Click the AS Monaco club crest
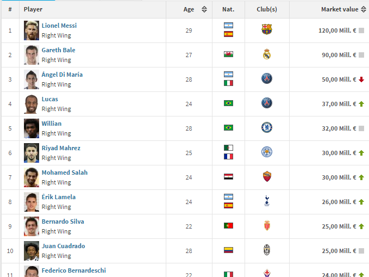Image resolution: width=369 pixels, height=277 pixels. tap(267, 226)
